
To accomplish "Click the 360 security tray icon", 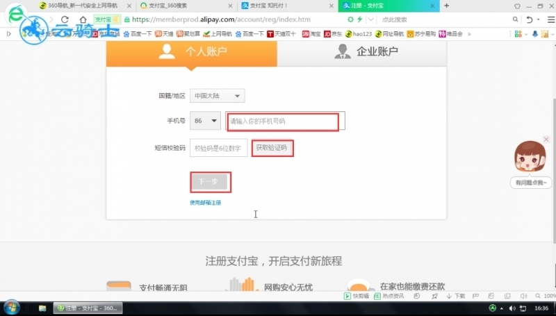I will coord(493,308).
